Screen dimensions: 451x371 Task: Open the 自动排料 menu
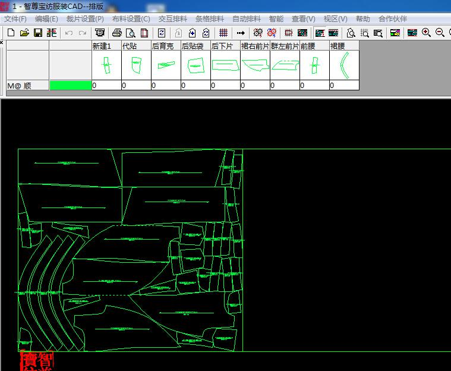click(247, 19)
